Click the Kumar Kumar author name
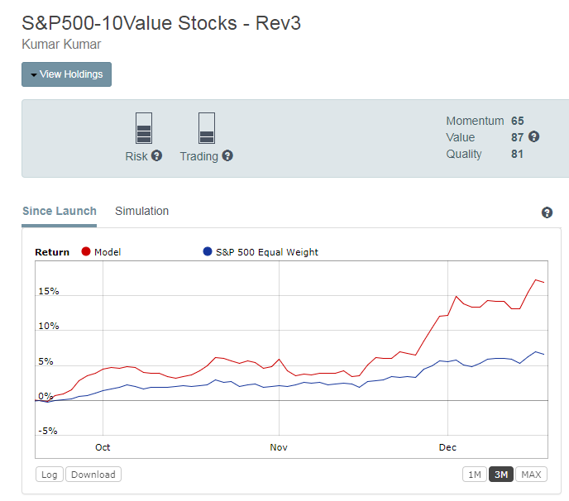This screenshot has width=569, height=501. tap(61, 45)
